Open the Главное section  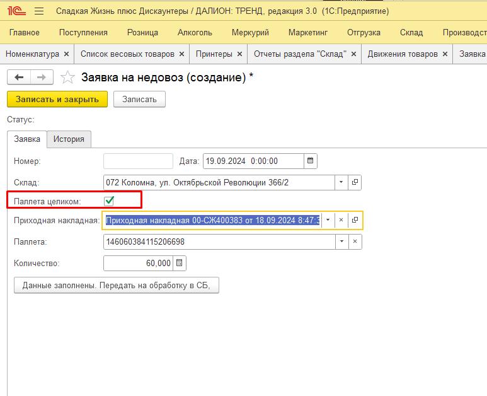pyautogui.click(x=25, y=33)
